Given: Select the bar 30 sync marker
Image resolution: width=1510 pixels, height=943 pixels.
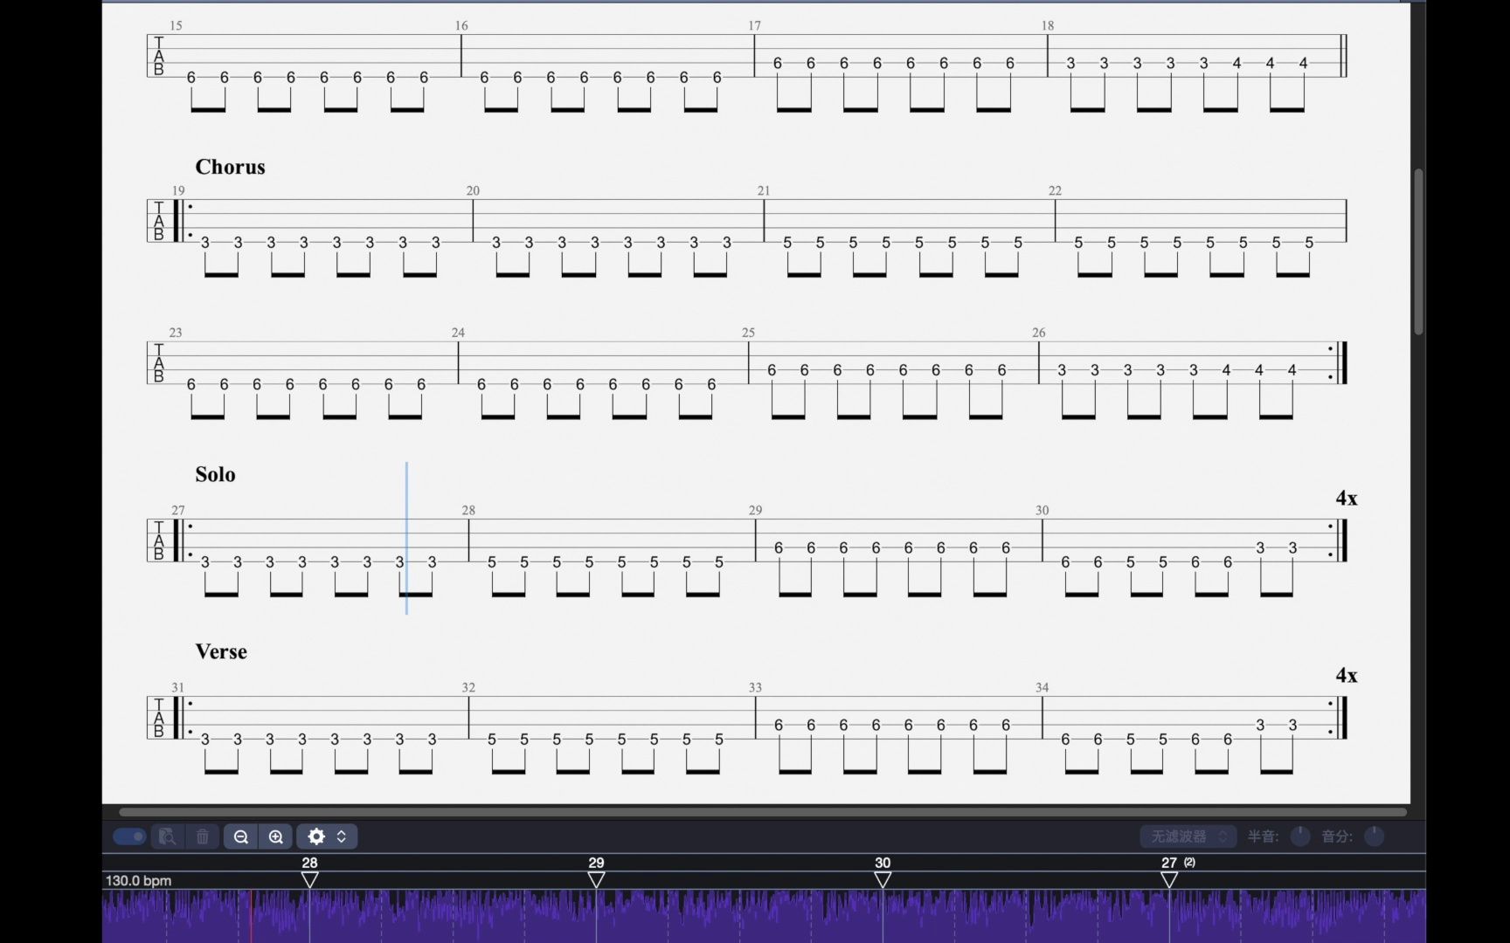Looking at the screenshot, I should [883, 879].
